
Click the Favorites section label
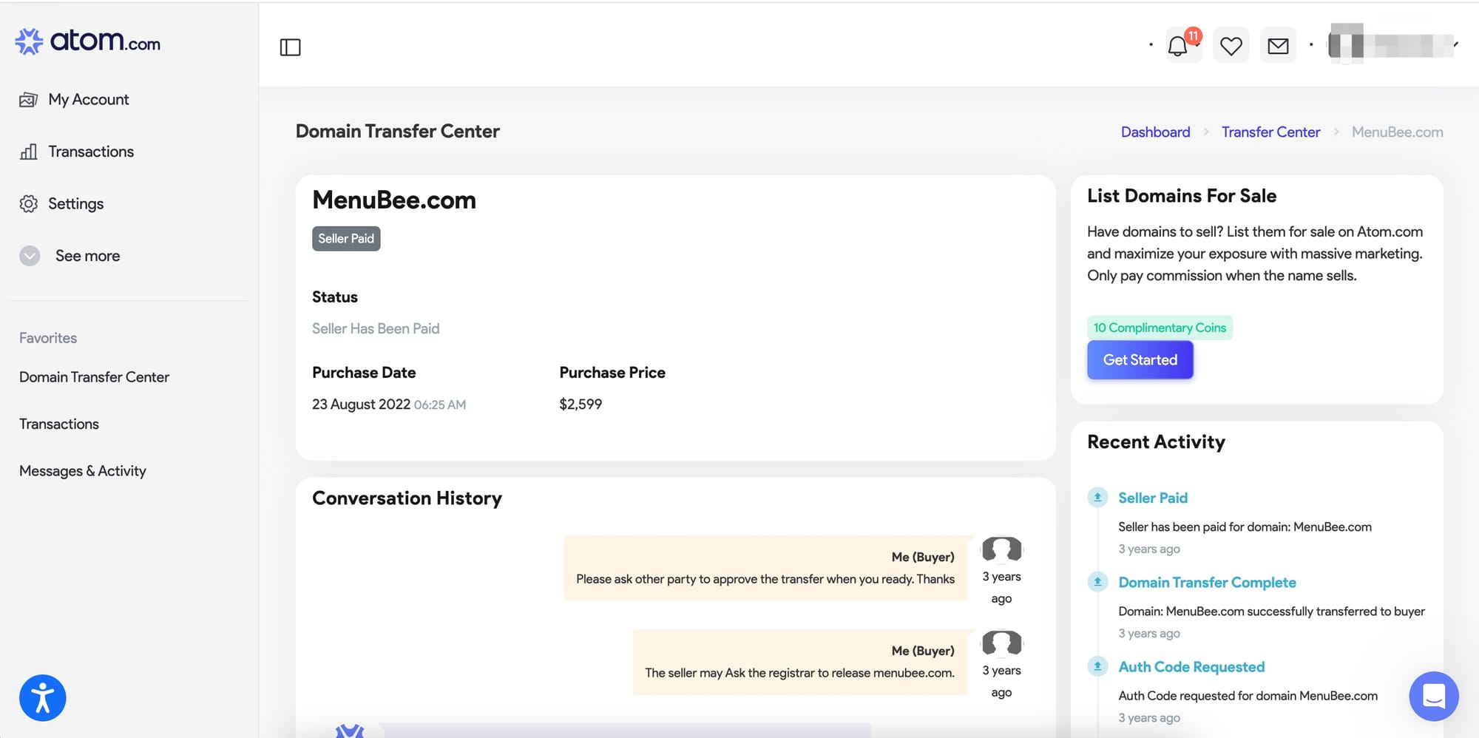pos(48,338)
